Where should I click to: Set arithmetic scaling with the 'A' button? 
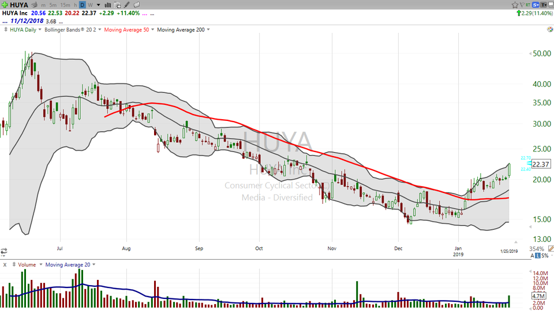[532, 255]
